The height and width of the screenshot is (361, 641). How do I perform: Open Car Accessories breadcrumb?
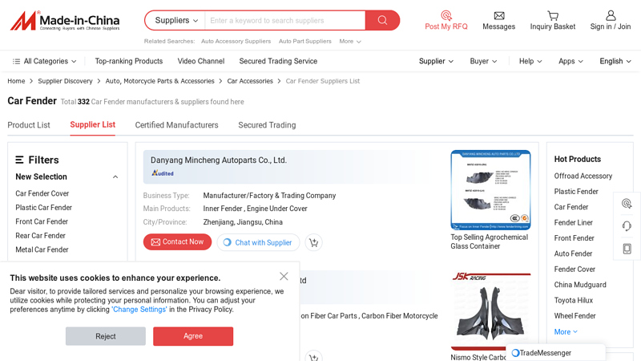250,81
